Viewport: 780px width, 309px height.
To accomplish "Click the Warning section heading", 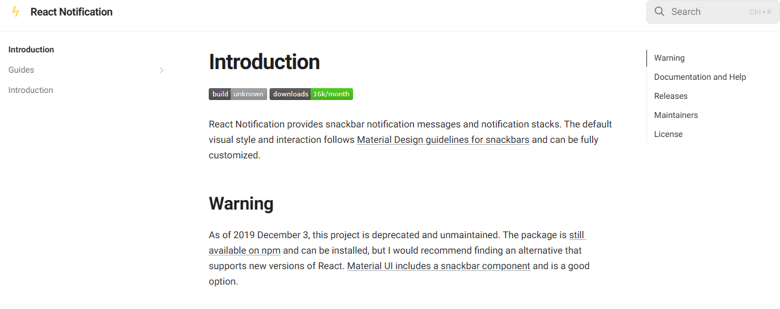I will click(241, 204).
